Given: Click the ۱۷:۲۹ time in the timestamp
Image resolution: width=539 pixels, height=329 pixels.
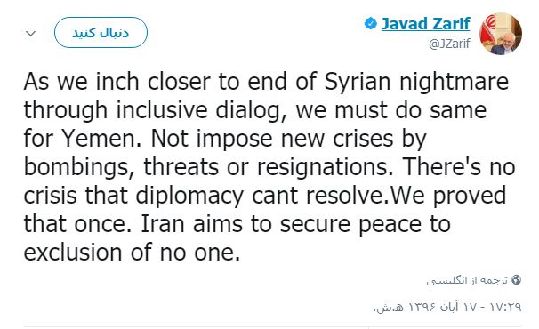Looking at the screenshot, I should (x=506, y=306).
